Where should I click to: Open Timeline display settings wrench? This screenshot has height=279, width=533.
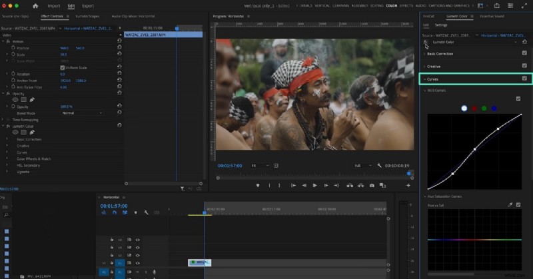point(146,212)
